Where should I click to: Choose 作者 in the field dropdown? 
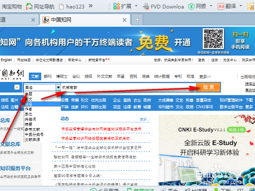(42, 109)
